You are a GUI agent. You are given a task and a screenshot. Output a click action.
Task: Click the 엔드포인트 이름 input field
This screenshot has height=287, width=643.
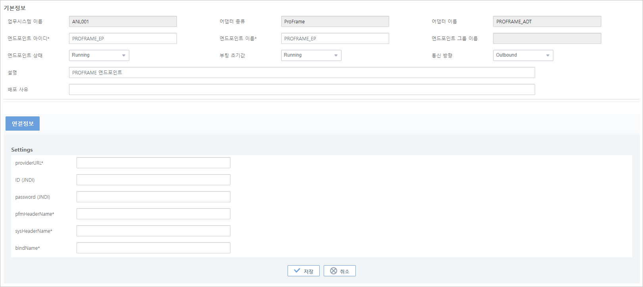(x=335, y=38)
